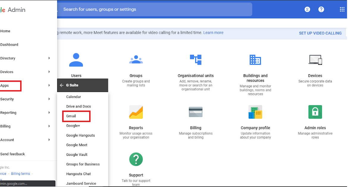Select Reporting in the sidebar menu
This screenshot has height=187, width=357.
click(8, 112)
